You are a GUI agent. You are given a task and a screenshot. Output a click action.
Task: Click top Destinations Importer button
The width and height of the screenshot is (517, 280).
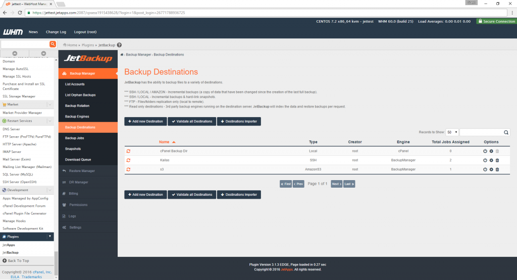tap(239, 121)
